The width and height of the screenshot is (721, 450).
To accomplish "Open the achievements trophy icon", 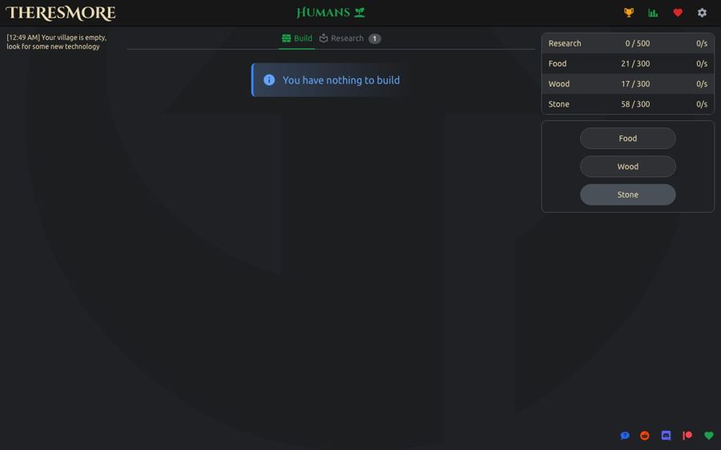I will pos(629,13).
